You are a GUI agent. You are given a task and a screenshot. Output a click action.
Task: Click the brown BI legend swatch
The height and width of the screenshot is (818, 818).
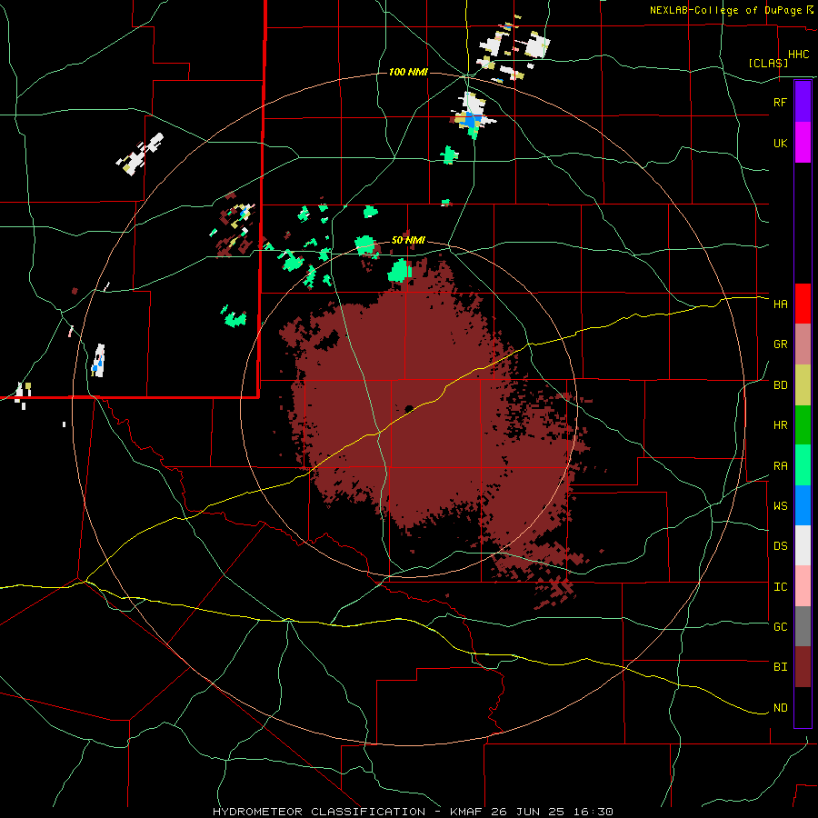[x=803, y=667]
